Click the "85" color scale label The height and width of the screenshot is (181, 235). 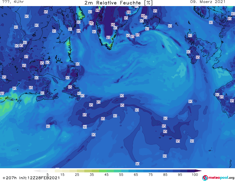pyautogui.click(x=165, y=175)
